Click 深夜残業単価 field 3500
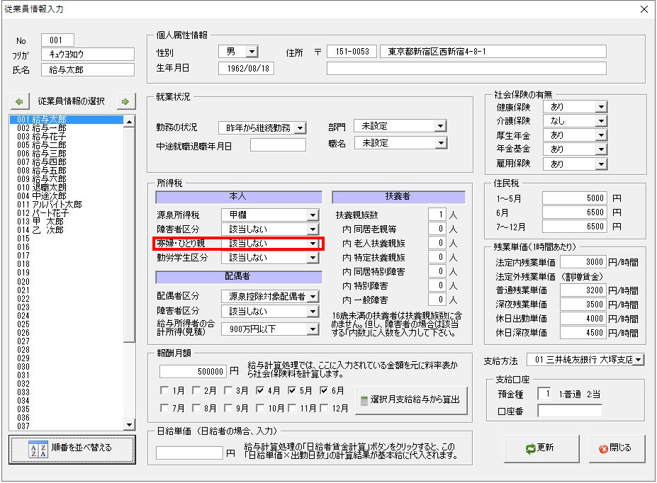 point(583,305)
